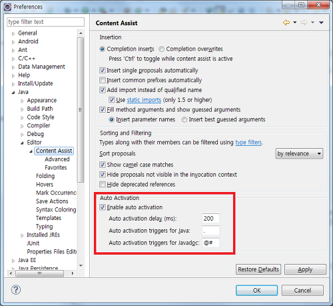Screen dimensions: 333x306
Task: Expand the Android tree node
Action: pos(13,42)
